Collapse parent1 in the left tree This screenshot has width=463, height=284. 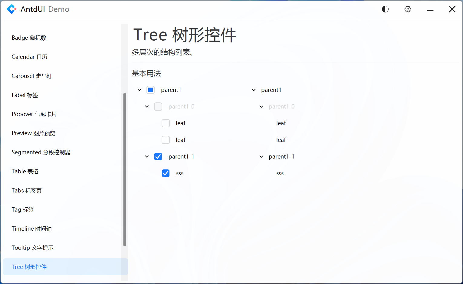click(139, 90)
